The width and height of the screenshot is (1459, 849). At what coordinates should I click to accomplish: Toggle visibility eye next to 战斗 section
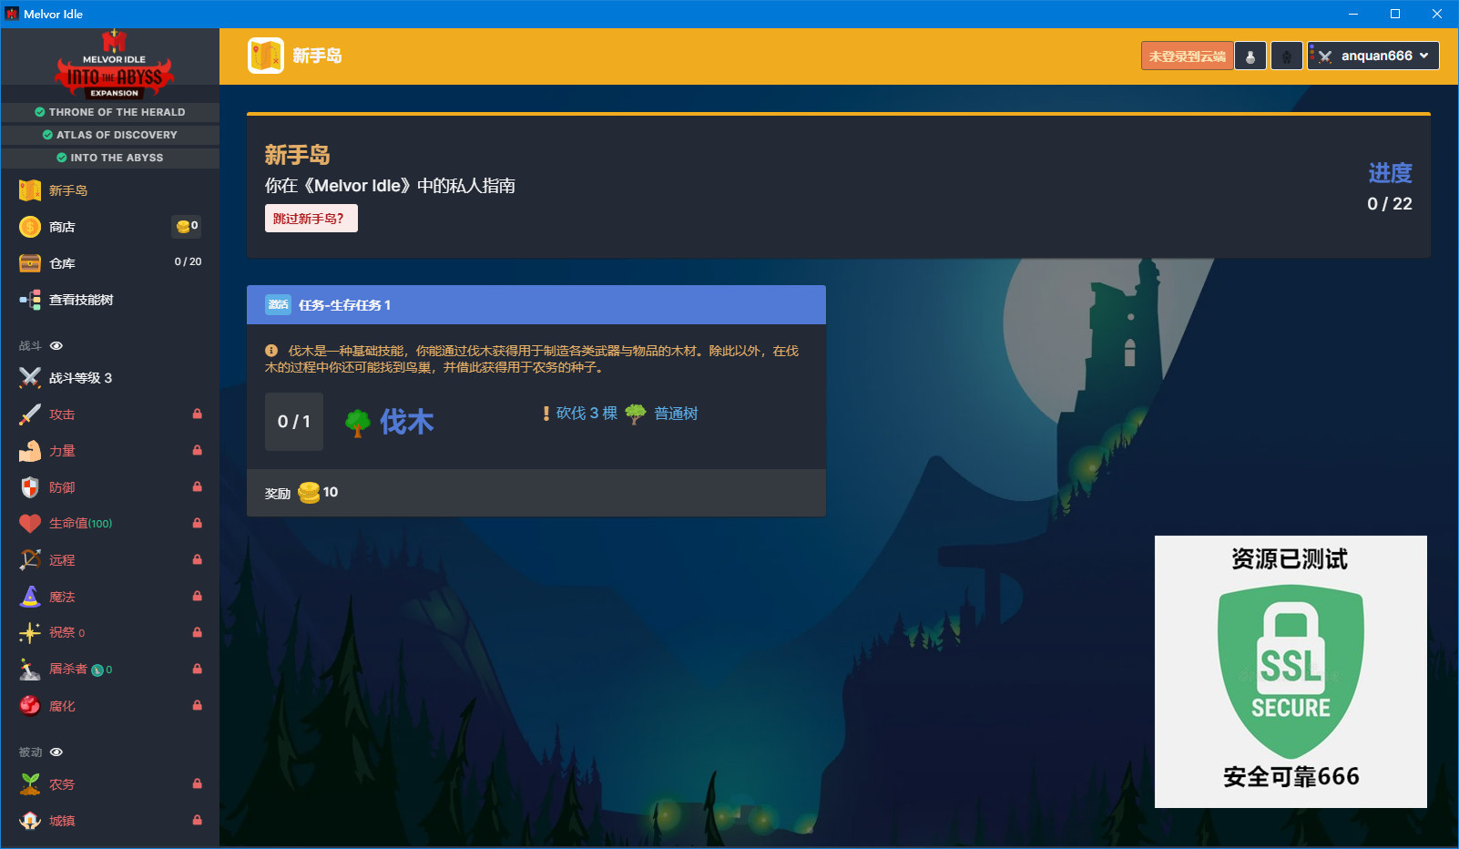tap(56, 346)
